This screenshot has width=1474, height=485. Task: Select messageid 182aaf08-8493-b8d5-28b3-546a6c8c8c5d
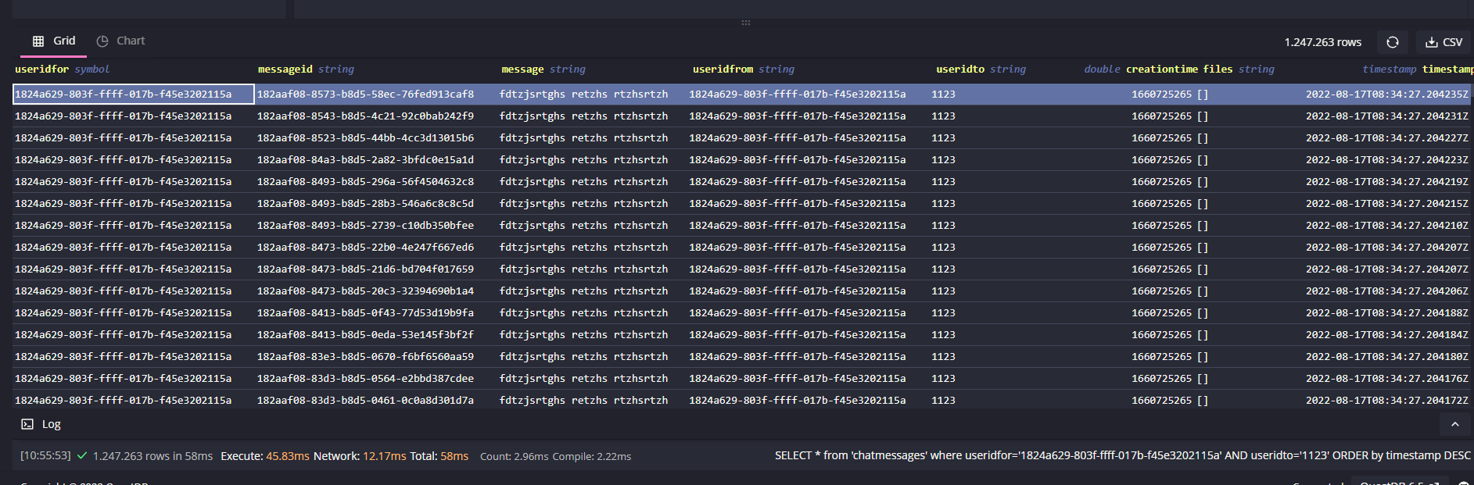365,203
